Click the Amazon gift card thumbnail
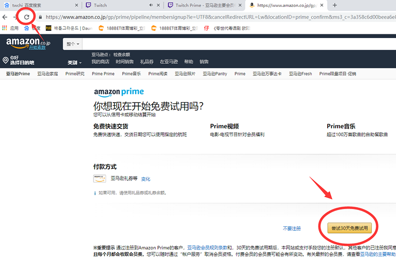Screen dimensions: 396x274 [x=99, y=179]
